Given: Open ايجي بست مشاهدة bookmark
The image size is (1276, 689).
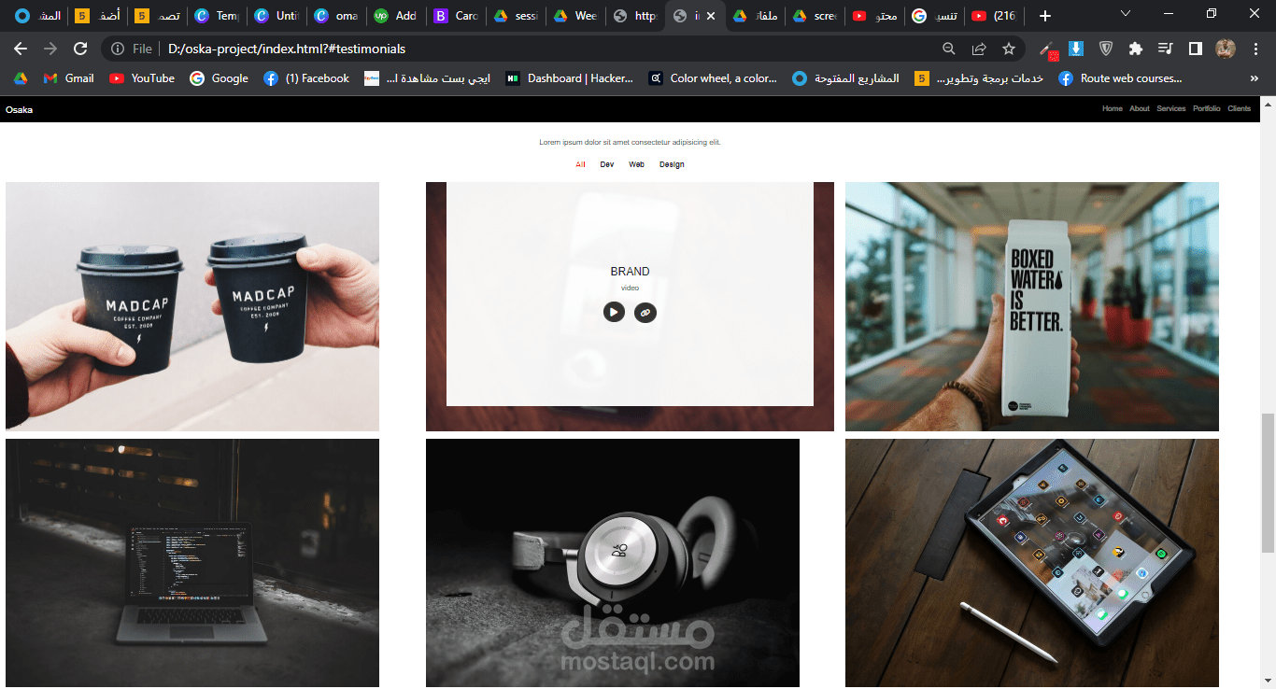Looking at the screenshot, I should tap(428, 78).
